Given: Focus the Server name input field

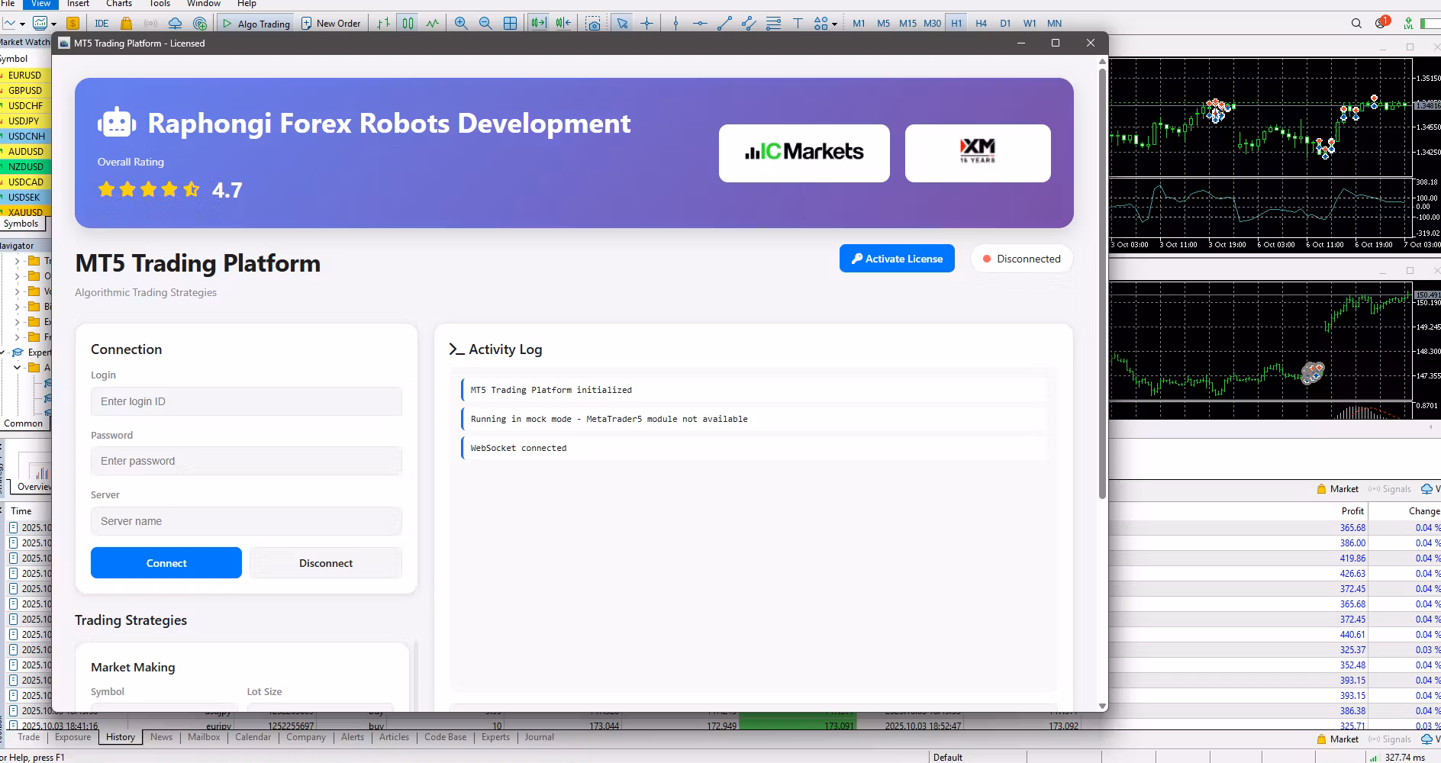Looking at the screenshot, I should pyautogui.click(x=247, y=521).
